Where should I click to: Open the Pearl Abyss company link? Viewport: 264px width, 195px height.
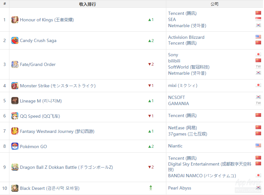(x=180, y=188)
